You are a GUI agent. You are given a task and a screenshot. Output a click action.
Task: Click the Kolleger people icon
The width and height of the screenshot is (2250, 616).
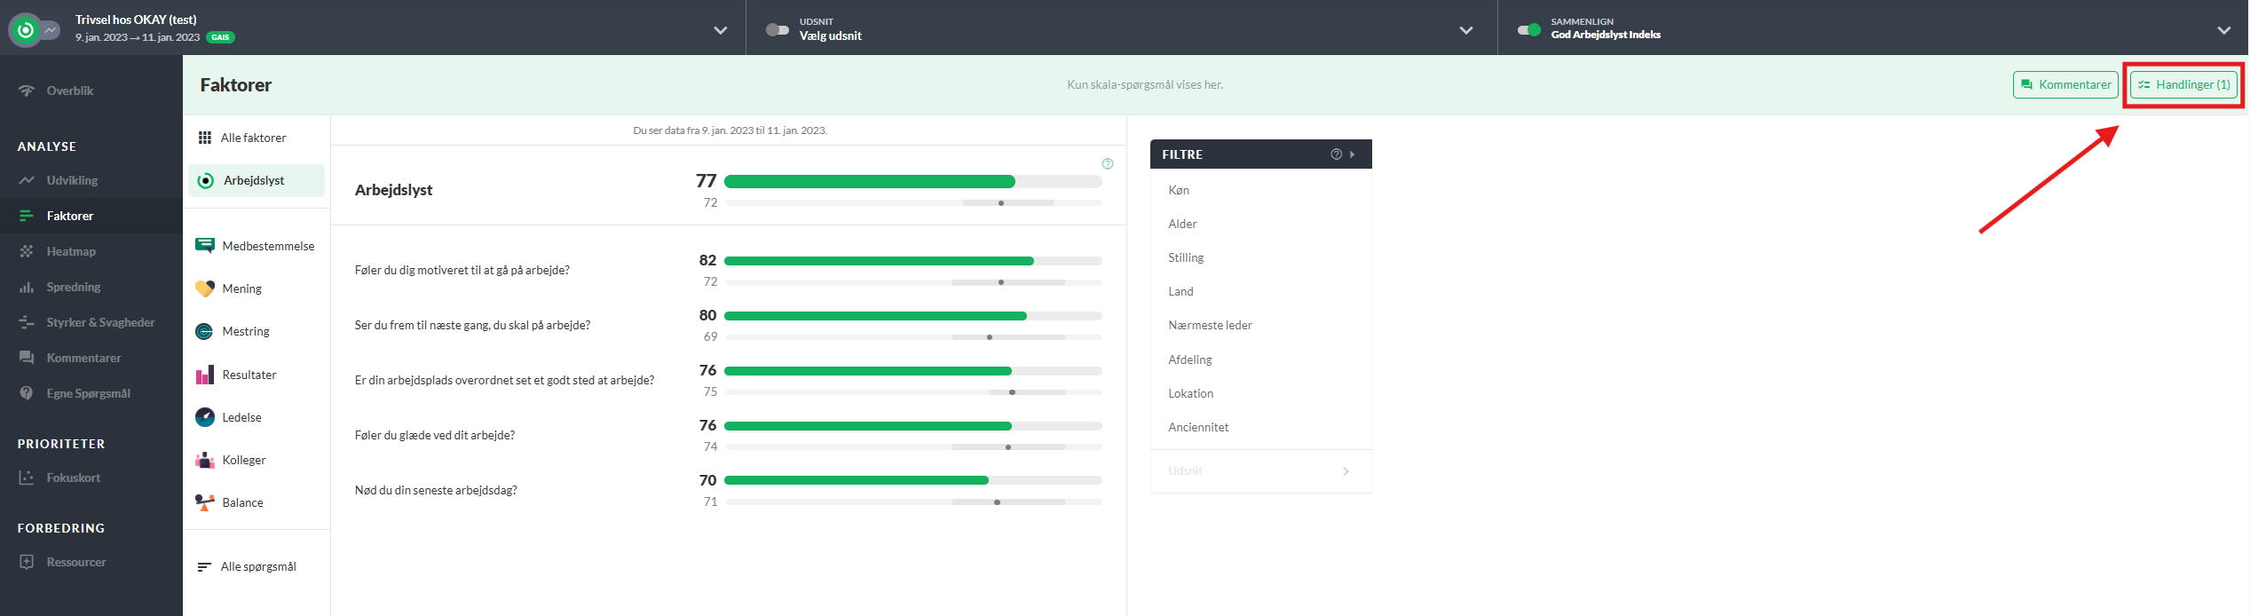pyautogui.click(x=205, y=460)
